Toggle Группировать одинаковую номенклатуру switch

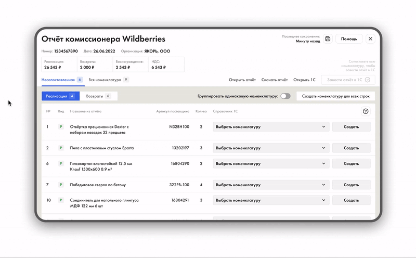pos(285,96)
